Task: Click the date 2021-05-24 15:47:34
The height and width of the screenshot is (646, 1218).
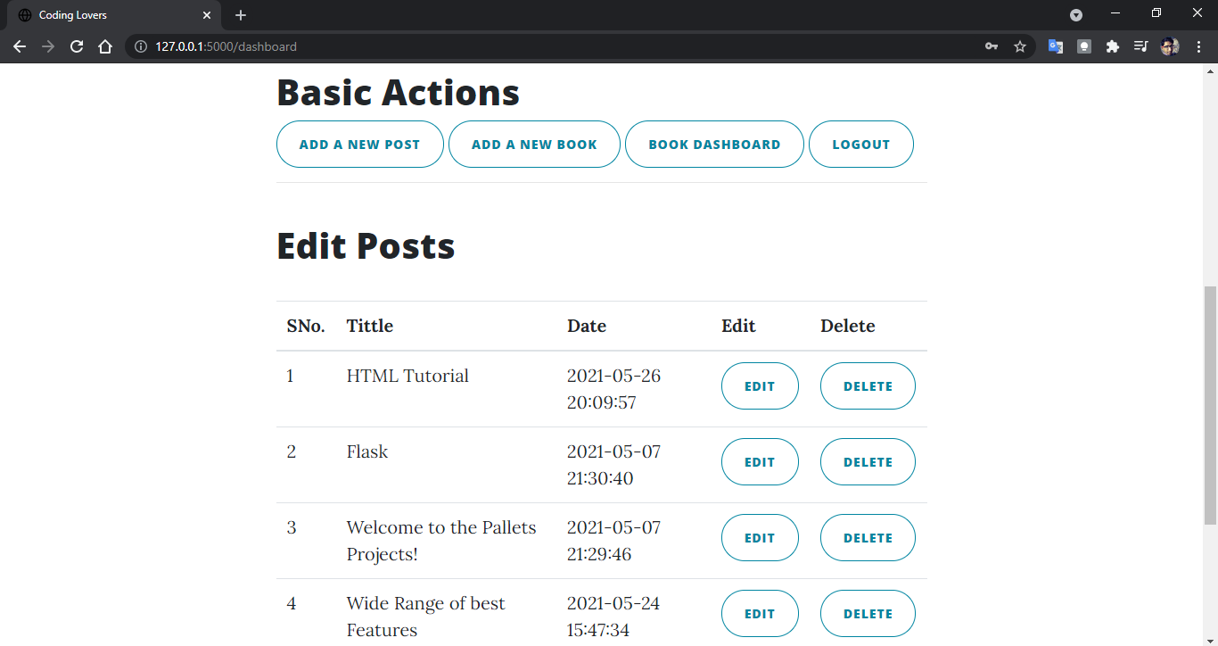Action: pyautogui.click(x=614, y=617)
